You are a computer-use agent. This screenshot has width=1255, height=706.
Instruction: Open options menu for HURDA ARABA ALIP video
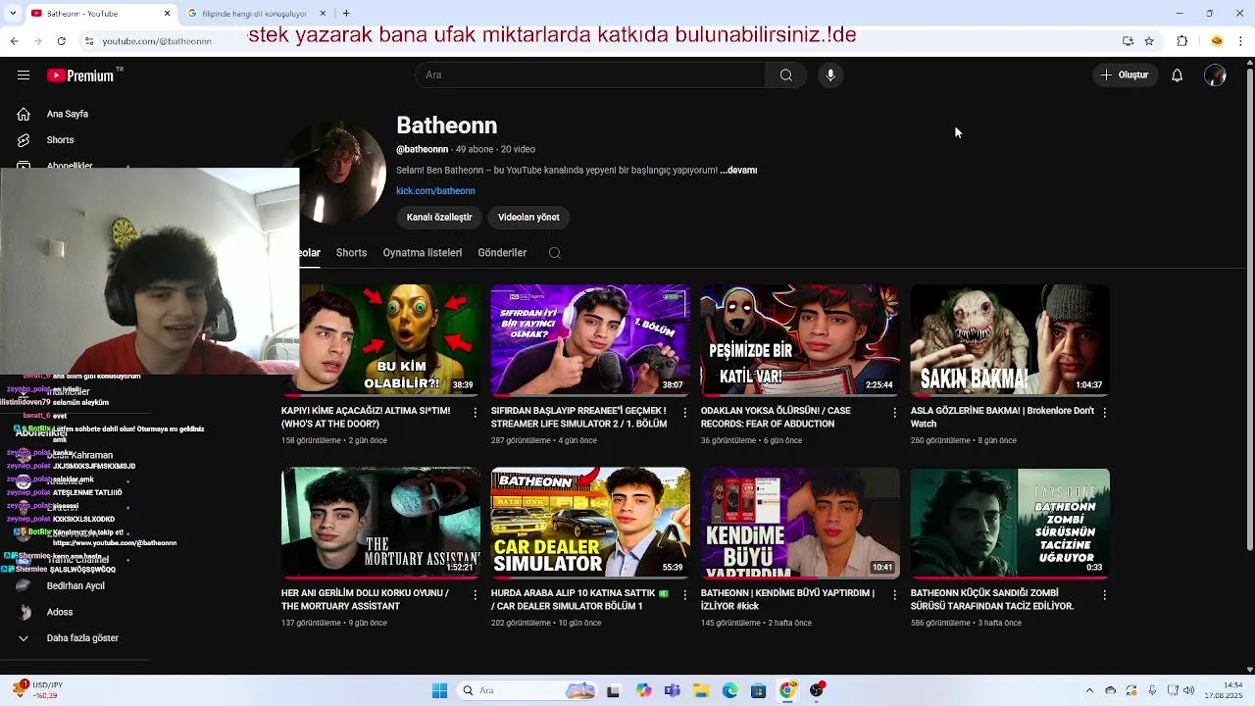pyautogui.click(x=684, y=595)
